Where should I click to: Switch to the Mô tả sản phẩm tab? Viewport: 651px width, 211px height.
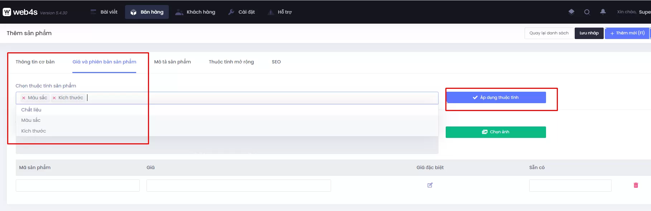click(172, 62)
